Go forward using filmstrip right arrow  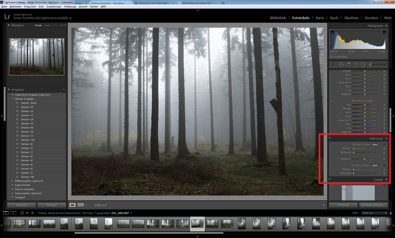32,213
